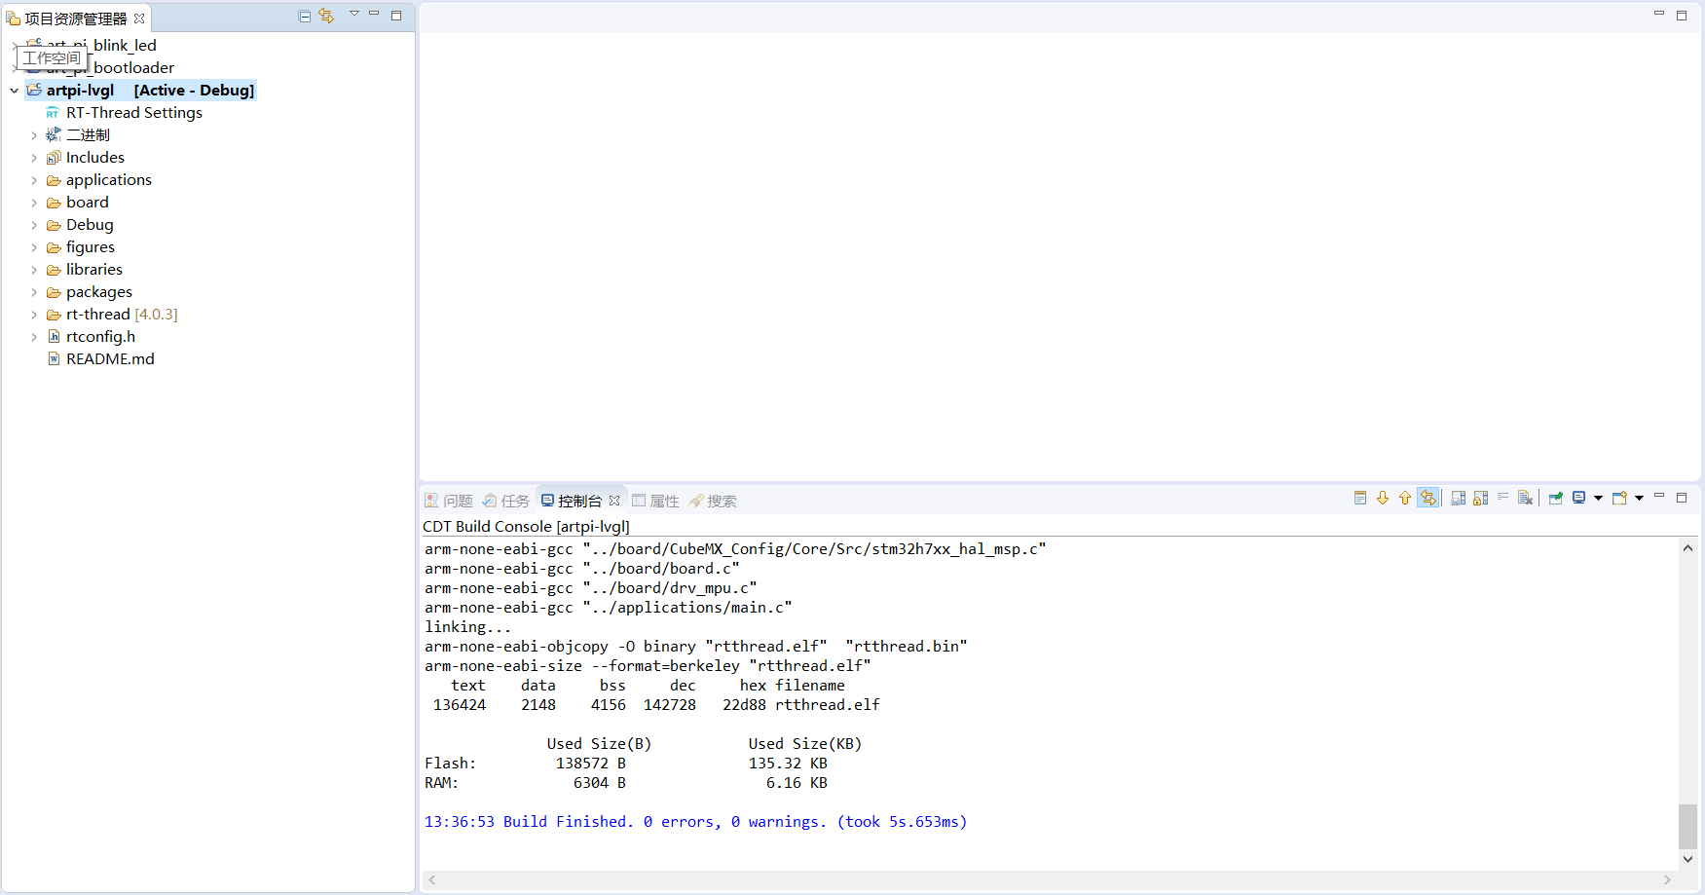Collapse the artpi-lvgl project node
Image resolution: width=1705 pixels, height=895 pixels.
(x=14, y=91)
